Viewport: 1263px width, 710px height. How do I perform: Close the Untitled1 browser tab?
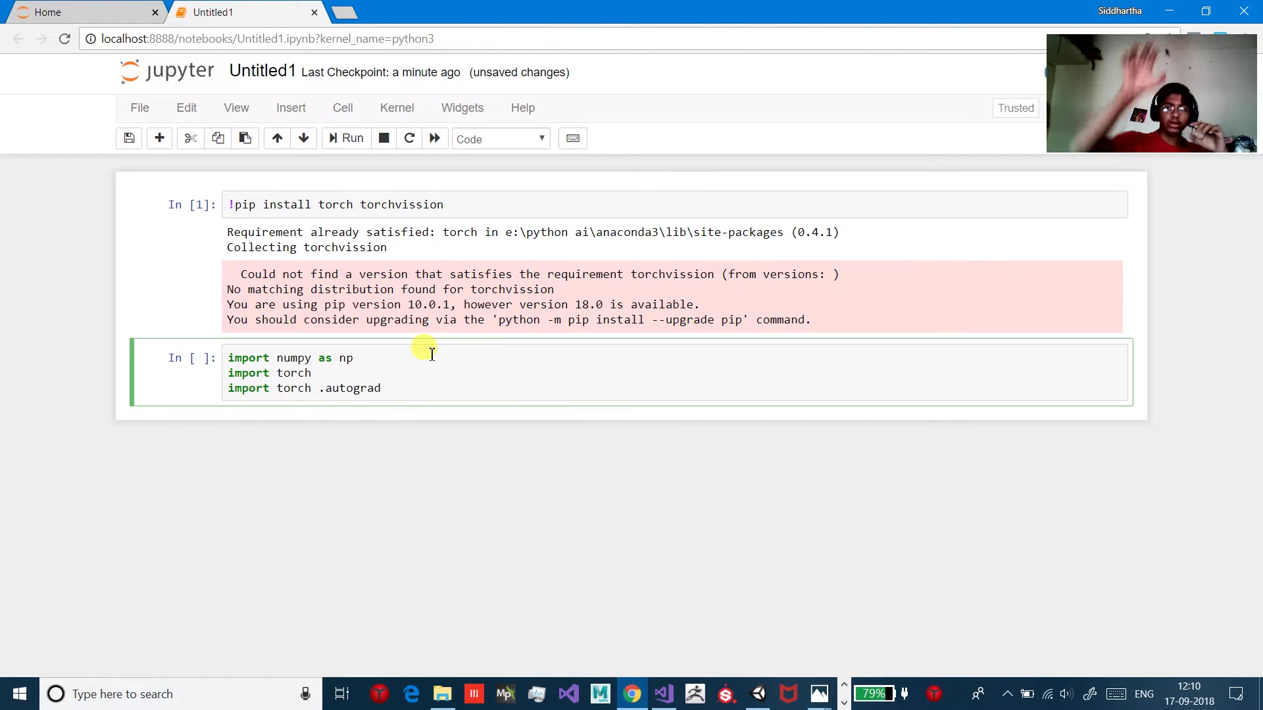pos(314,12)
